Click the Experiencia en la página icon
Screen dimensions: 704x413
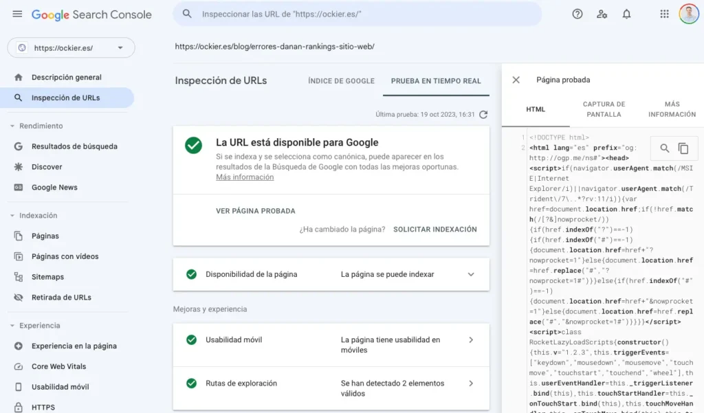19,346
